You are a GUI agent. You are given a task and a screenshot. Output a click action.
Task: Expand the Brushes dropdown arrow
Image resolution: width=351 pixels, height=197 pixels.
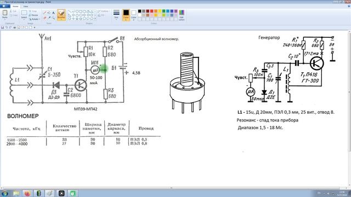[61, 19]
